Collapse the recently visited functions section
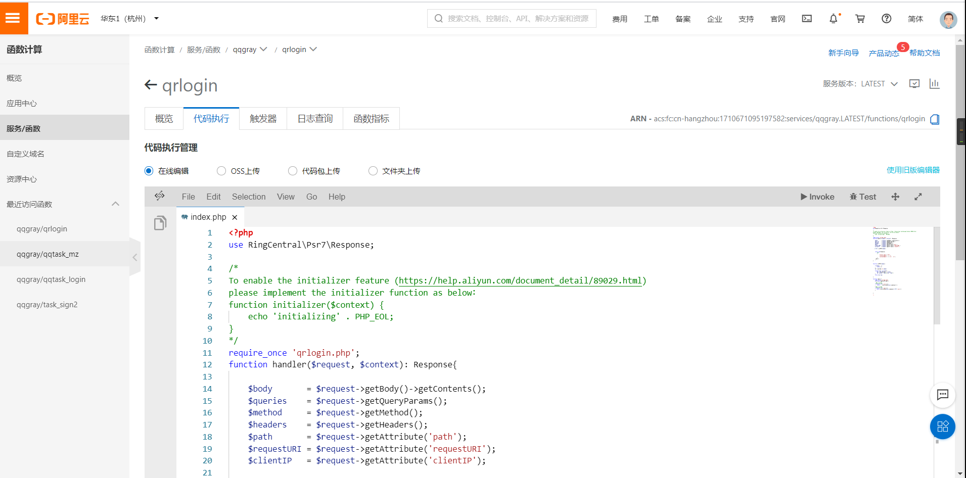The width and height of the screenshot is (966, 478). 115,204
